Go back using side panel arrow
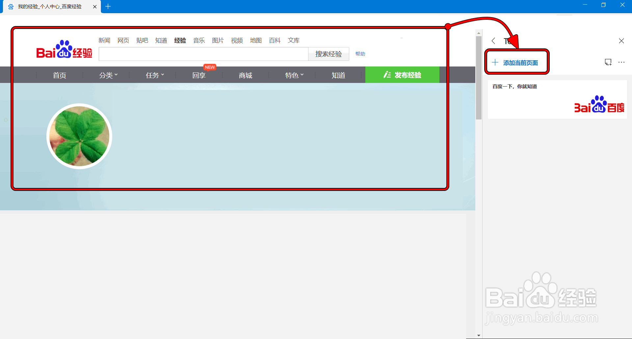Screen dimensions: 632x339 click(x=493, y=41)
